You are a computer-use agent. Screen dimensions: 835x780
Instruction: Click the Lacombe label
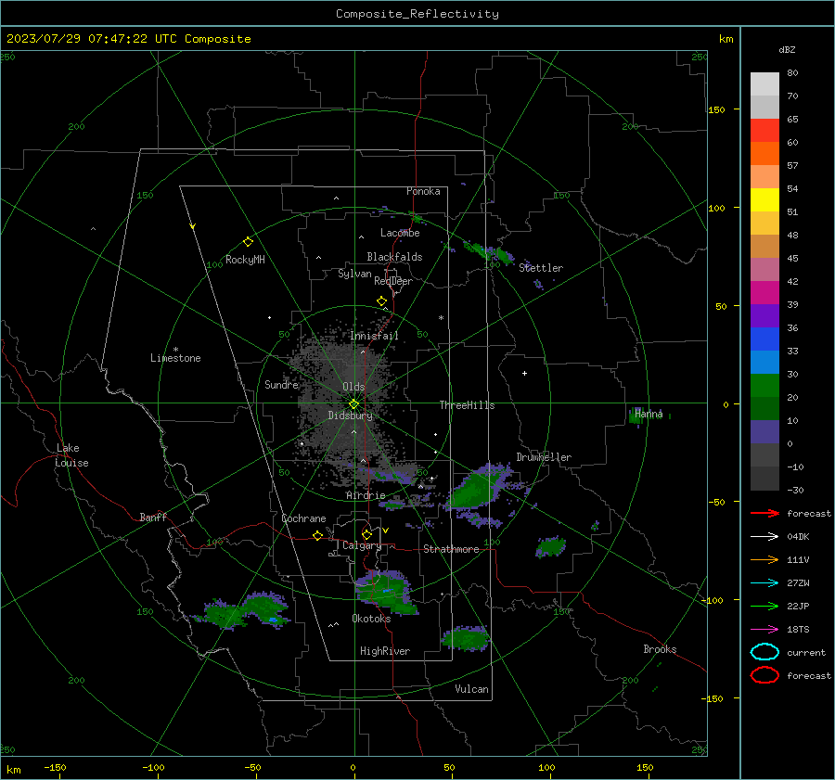click(x=400, y=233)
